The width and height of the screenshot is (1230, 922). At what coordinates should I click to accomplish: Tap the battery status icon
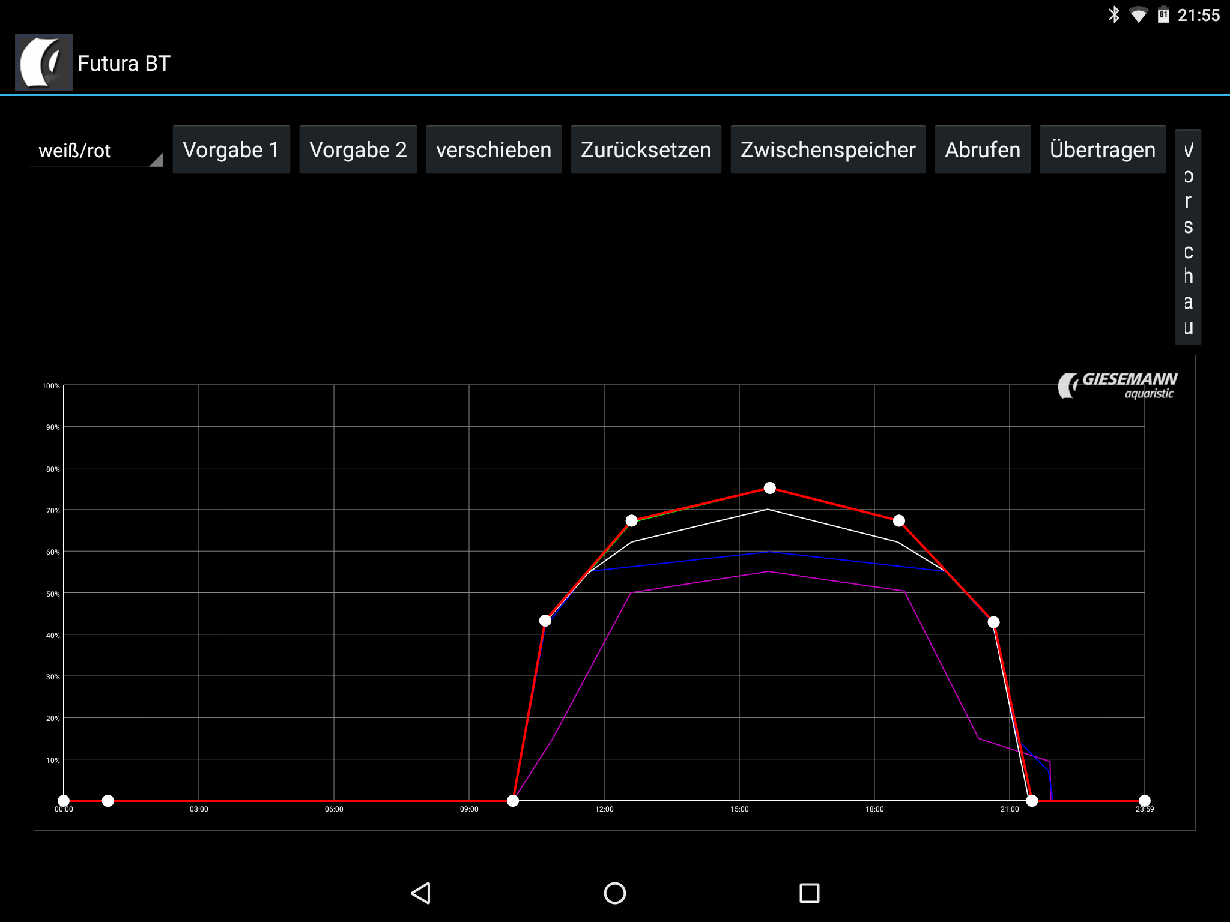pos(1163,14)
